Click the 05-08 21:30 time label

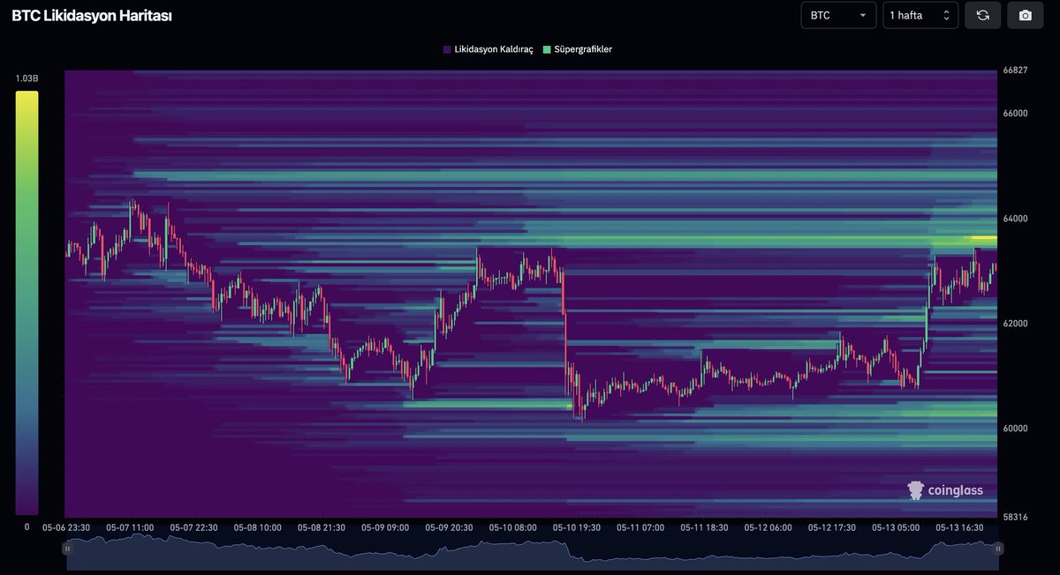322,527
